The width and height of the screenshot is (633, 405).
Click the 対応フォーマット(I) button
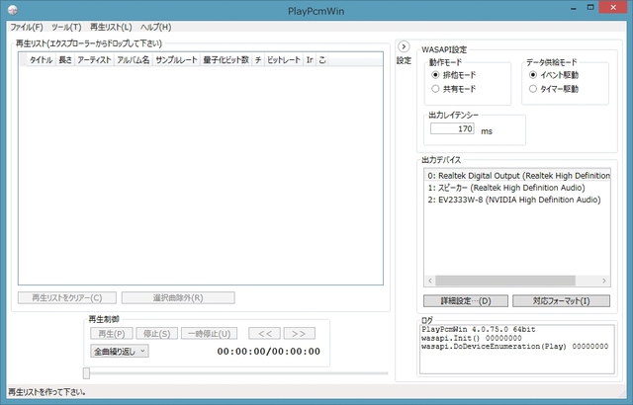561,300
